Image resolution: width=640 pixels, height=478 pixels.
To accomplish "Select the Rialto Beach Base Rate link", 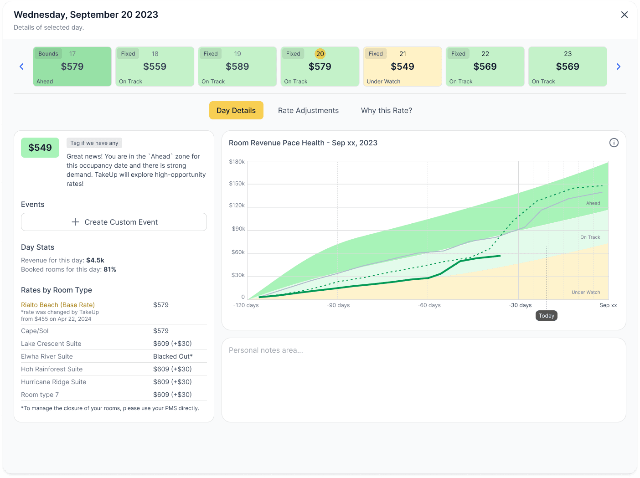I will [x=57, y=304].
